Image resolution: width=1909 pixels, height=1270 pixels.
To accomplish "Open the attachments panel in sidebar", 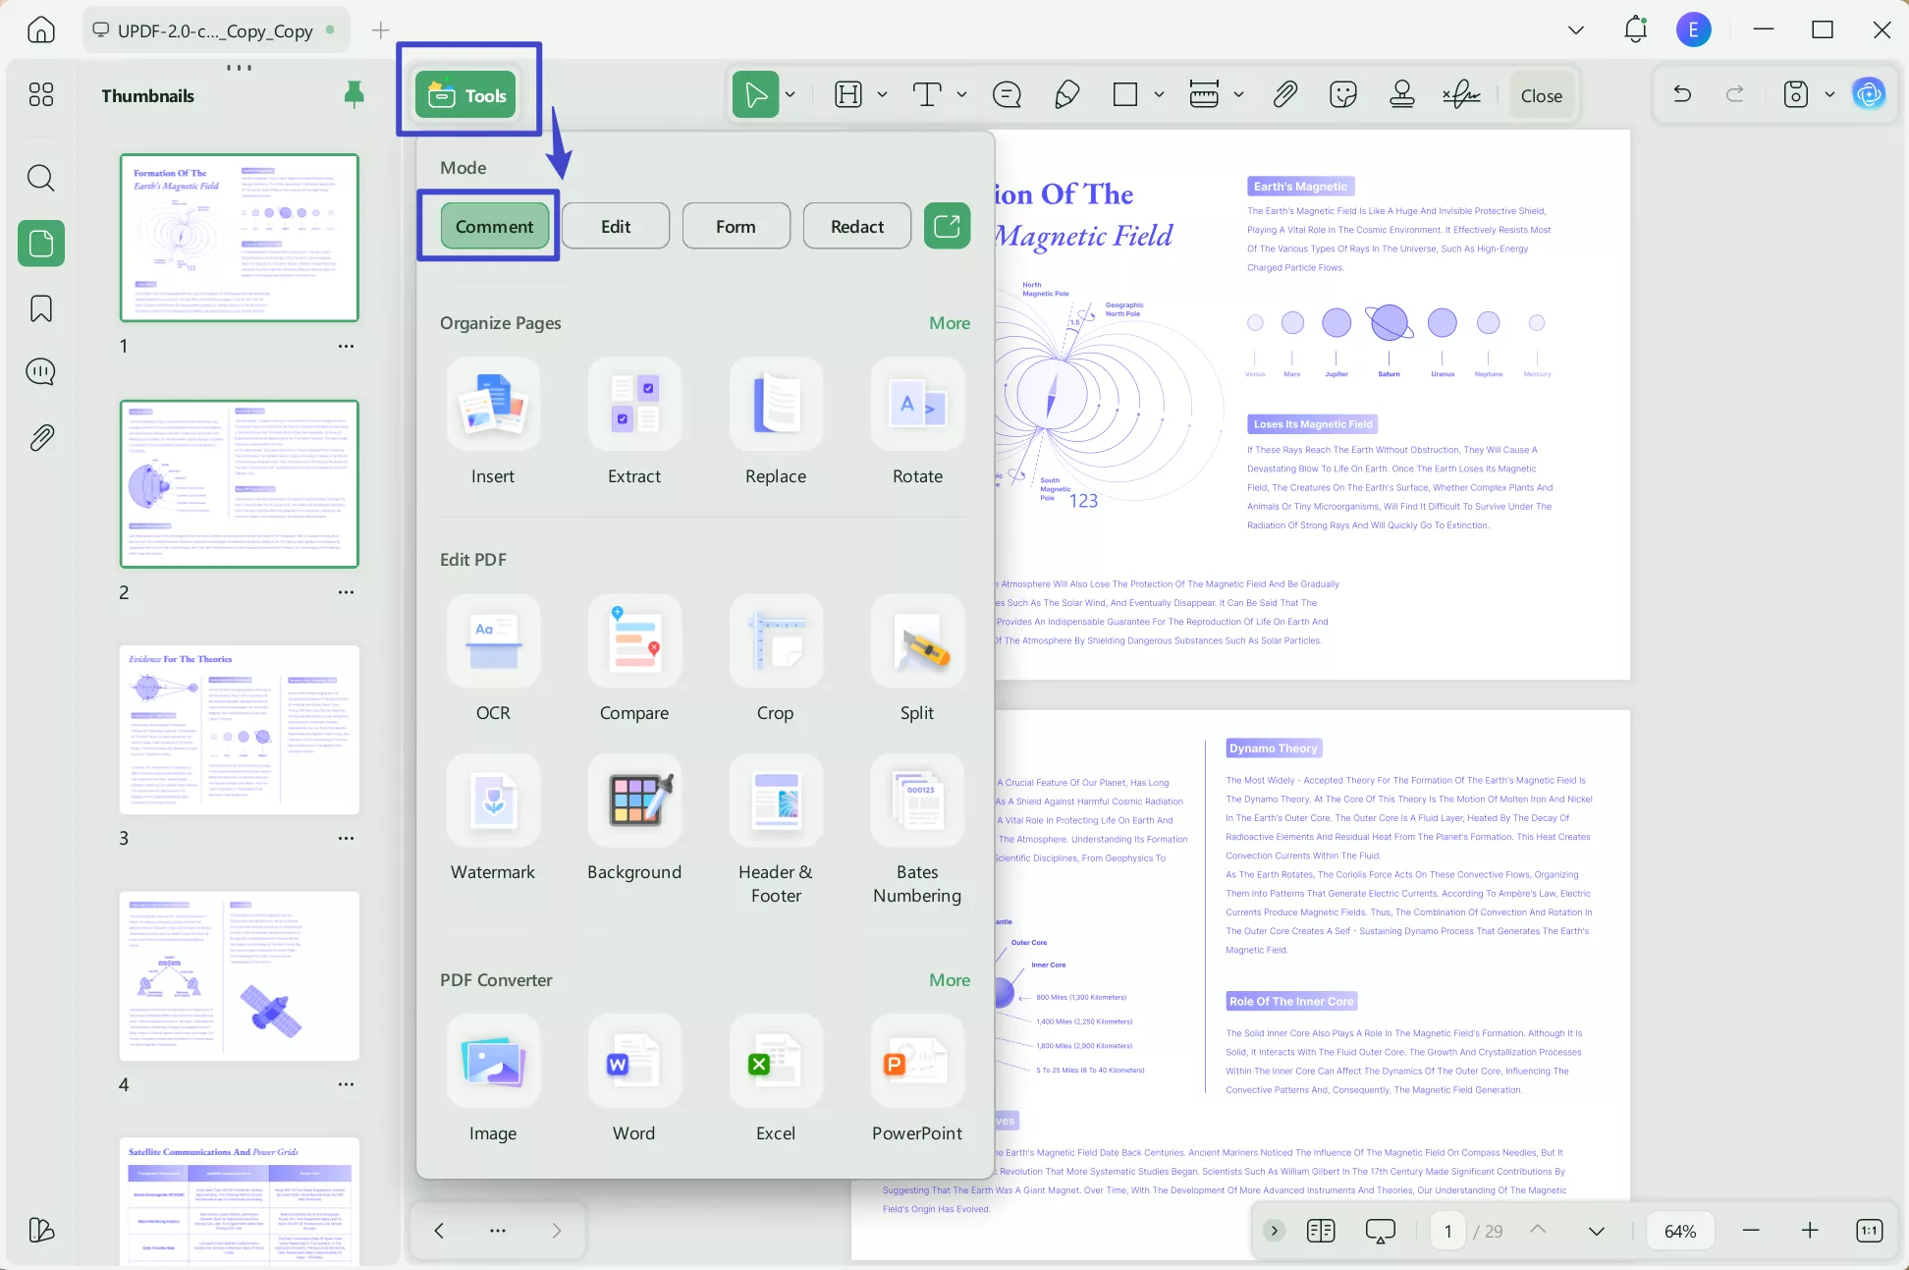I will tap(40, 438).
